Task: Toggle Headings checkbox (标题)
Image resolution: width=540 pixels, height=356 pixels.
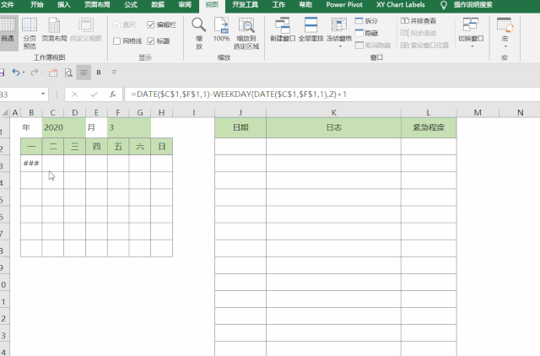Action: coord(159,41)
